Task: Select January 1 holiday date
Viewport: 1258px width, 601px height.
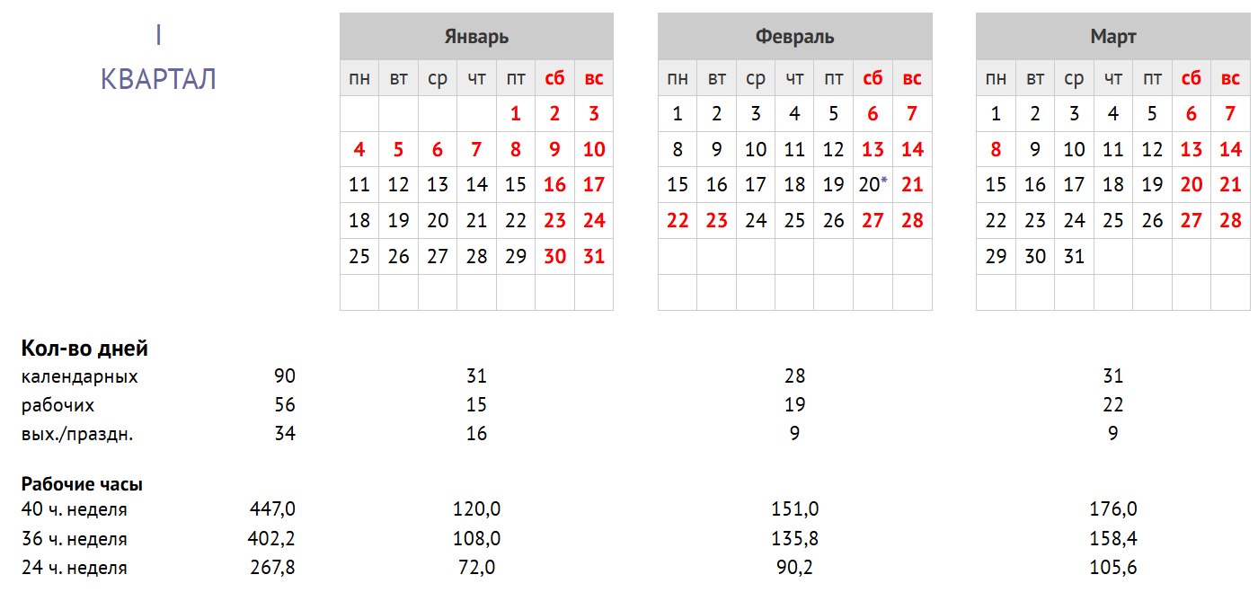Action: (516, 114)
